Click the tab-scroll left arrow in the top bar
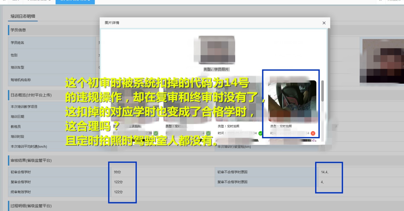 pos(3,1)
